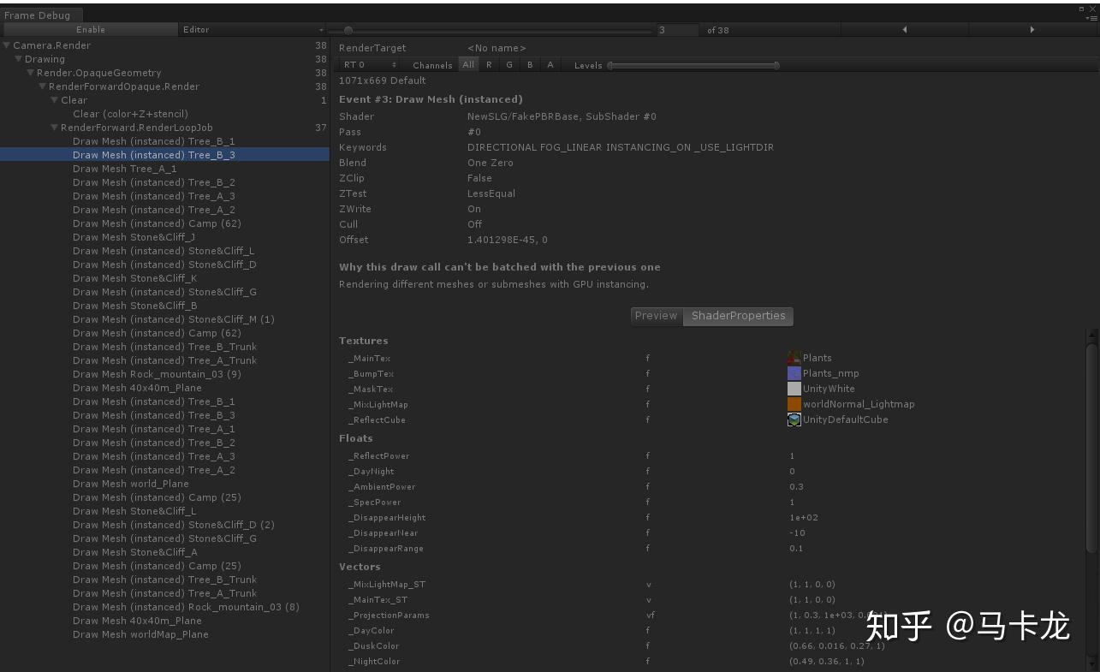Adjust the Levels slider
The height and width of the screenshot is (672, 1100).
pyautogui.click(x=692, y=64)
